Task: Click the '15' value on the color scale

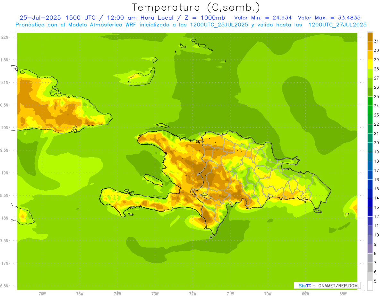Action: click(376, 189)
